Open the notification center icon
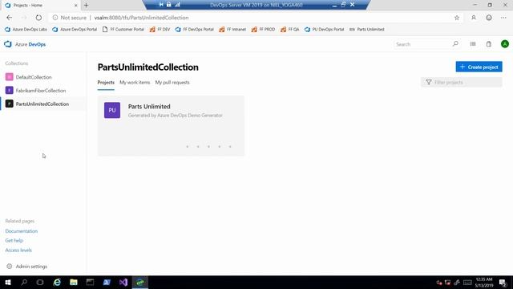 click(x=503, y=283)
